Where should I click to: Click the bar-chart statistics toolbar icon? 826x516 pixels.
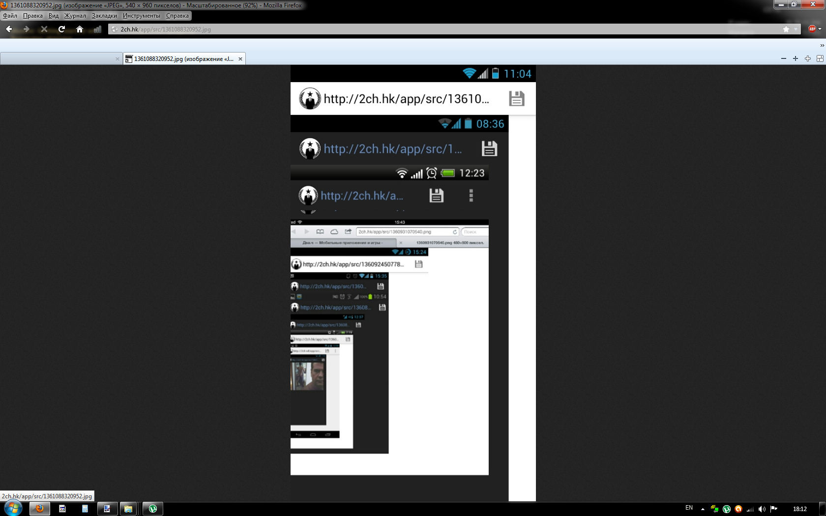[x=97, y=29]
